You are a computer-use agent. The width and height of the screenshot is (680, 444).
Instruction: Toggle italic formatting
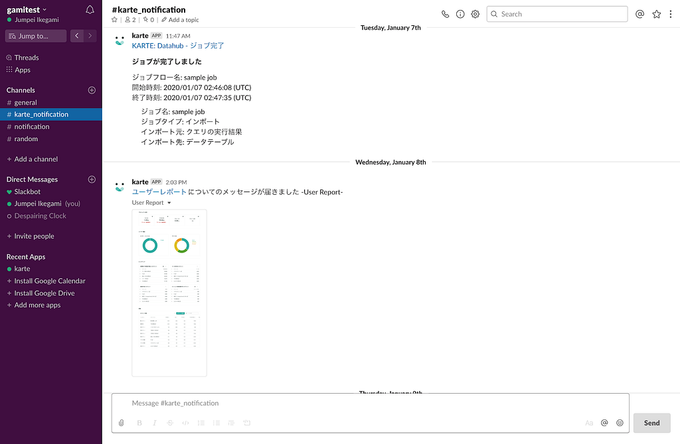pos(154,423)
